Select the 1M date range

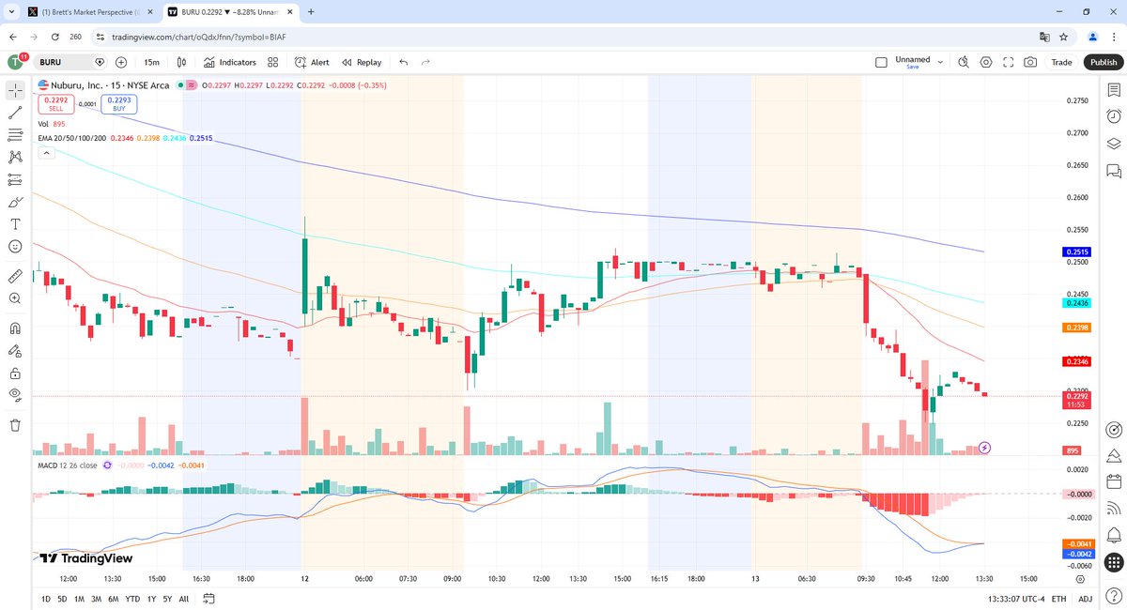tap(79, 599)
